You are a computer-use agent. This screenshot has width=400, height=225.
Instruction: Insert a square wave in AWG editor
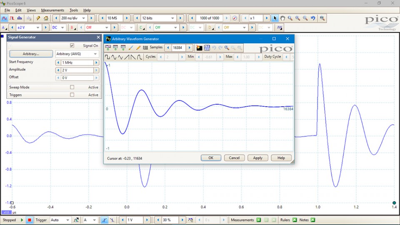click(x=107, y=57)
